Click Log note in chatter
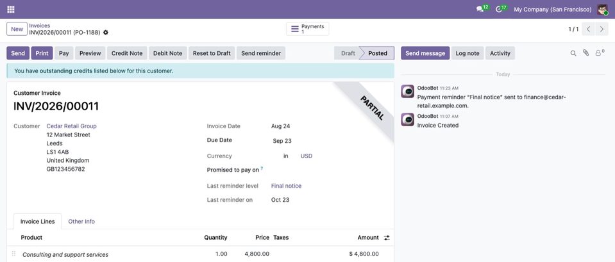 tap(468, 53)
